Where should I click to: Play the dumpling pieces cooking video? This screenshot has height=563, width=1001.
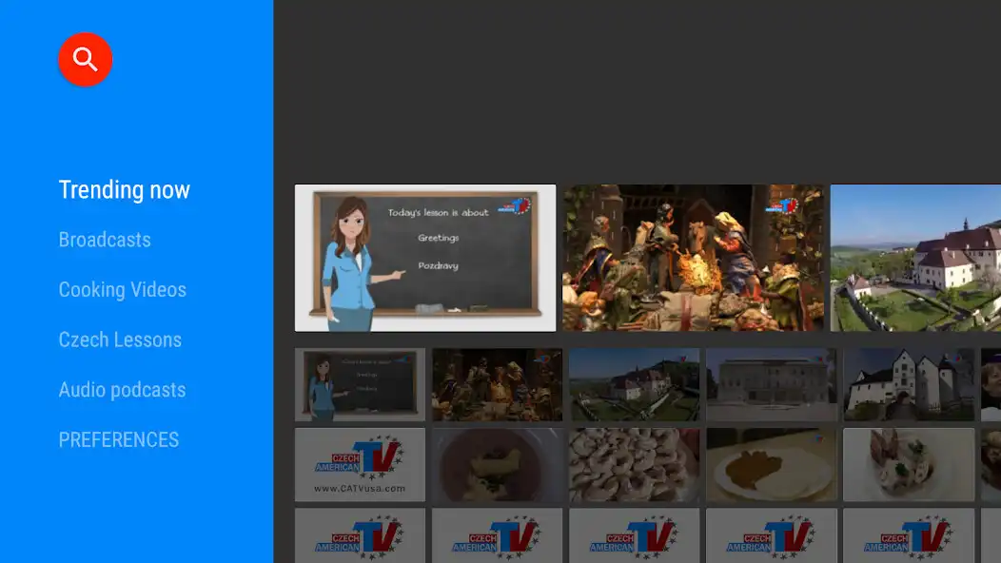pos(634,464)
